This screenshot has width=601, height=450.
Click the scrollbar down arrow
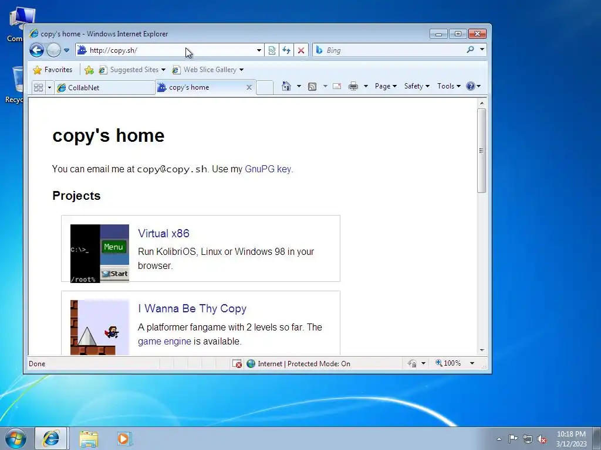tap(482, 350)
